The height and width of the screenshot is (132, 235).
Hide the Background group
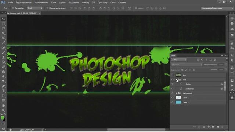[172, 93]
